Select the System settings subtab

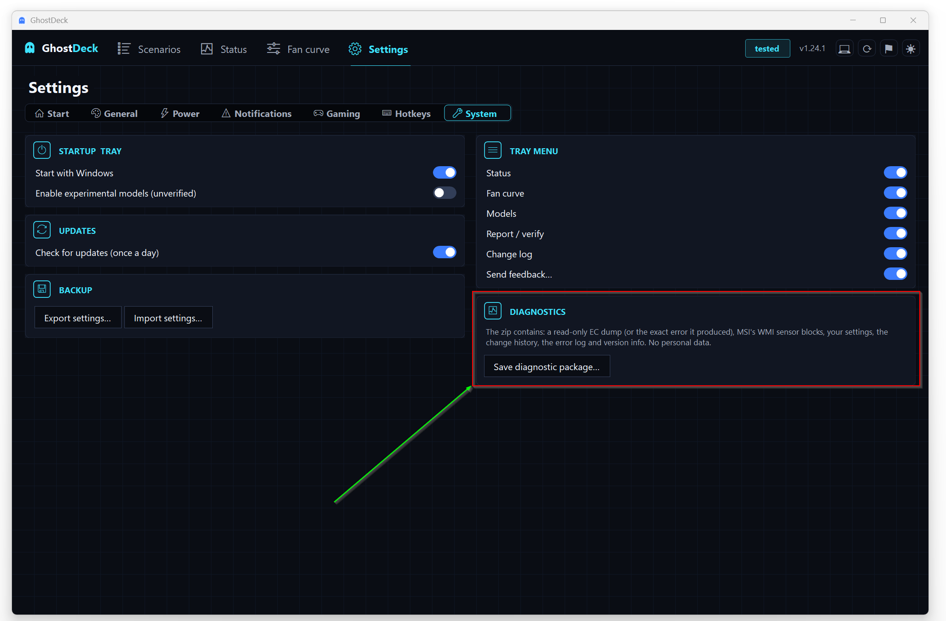point(477,113)
